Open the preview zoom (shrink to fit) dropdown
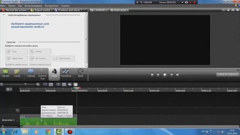Screen dimensions: 240x135 [119, 10]
